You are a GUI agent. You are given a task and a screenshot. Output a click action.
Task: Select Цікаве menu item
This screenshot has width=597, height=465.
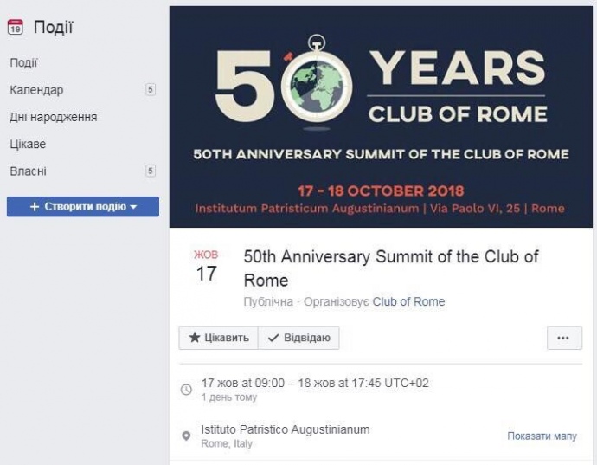click(x=28, y=144)
